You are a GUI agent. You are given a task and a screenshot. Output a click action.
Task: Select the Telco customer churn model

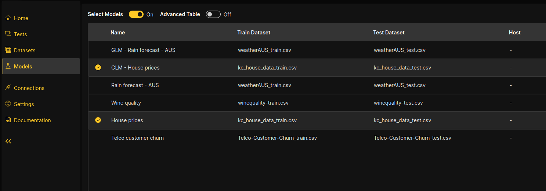(x=137, y=138)
